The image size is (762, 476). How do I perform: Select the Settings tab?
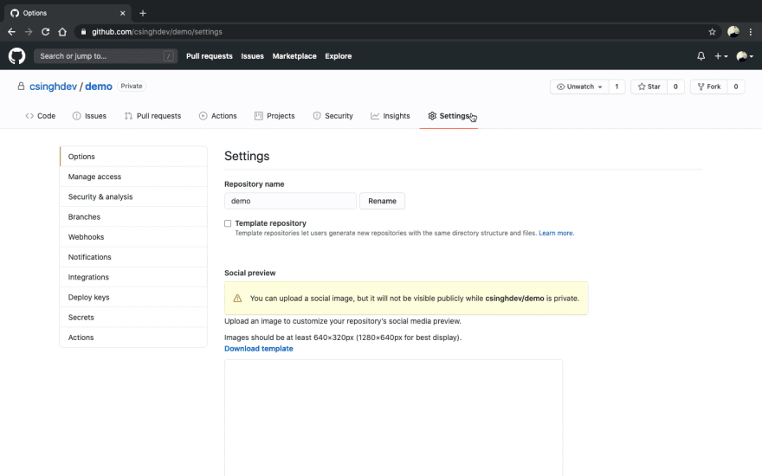(449, 116)
